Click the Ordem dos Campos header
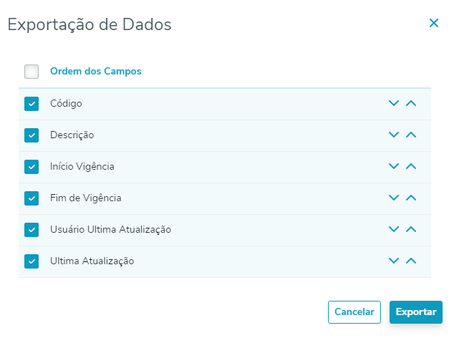Image resolution: width=449 pixels, height=338 pixels. point(96,72)
